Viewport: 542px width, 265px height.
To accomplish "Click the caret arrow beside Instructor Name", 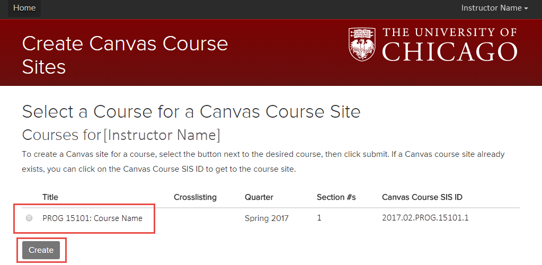I will click(526, 8).
